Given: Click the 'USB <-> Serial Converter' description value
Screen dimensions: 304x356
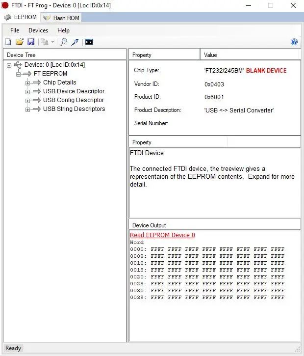Looking at the screenshot, I should (239, 110).
